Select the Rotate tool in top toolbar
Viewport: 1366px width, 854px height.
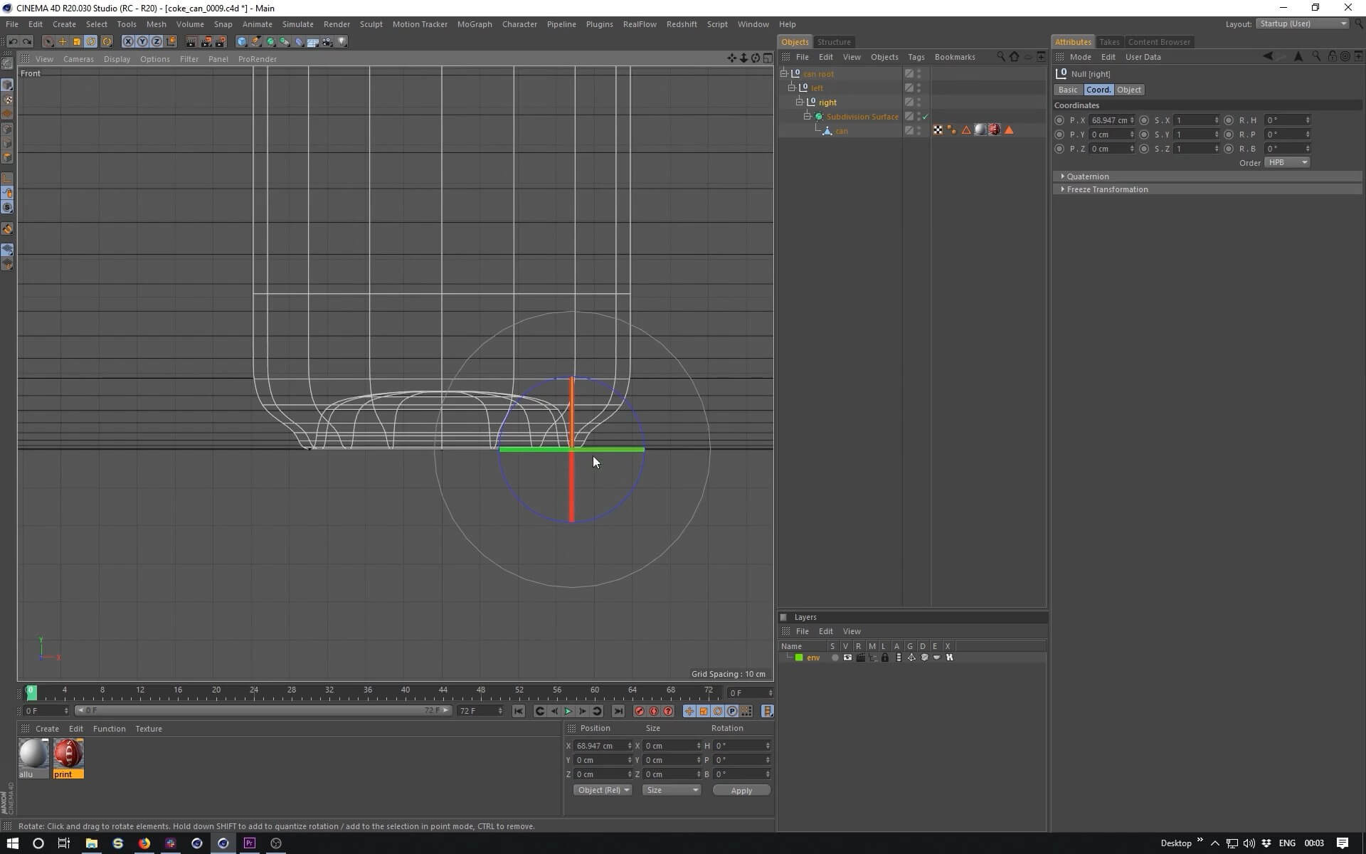tap(90, 41)
